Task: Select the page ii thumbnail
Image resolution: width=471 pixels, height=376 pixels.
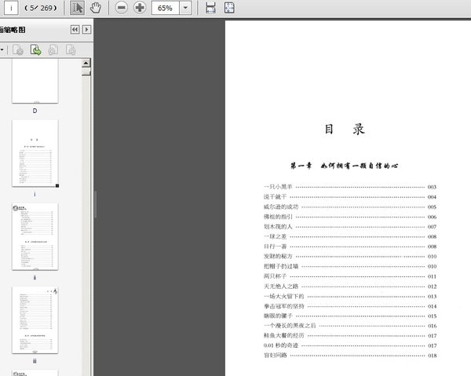Action: (x=35, y=236)
